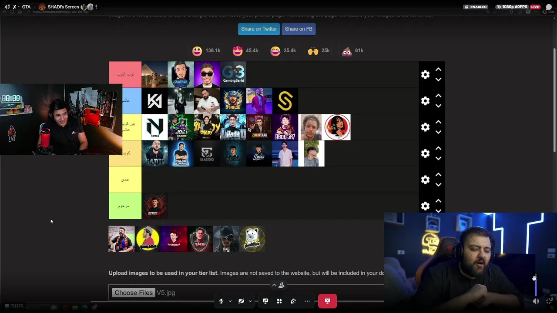Select the polar bear logo thumbnail
Viewport: 557px width, 313px height.
tap(252, 239)
